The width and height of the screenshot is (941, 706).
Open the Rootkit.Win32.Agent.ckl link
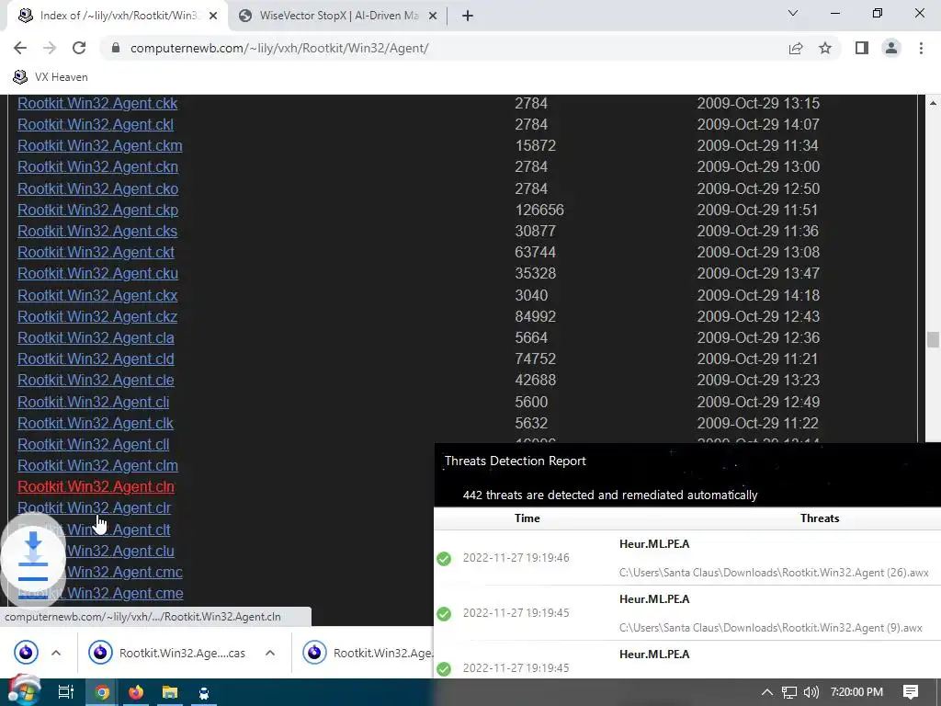click(x=96, y=124)
